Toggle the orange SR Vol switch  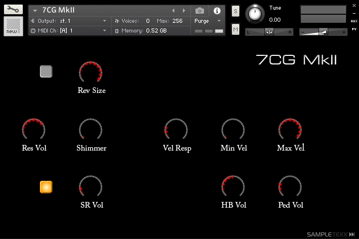click(46, 187)
